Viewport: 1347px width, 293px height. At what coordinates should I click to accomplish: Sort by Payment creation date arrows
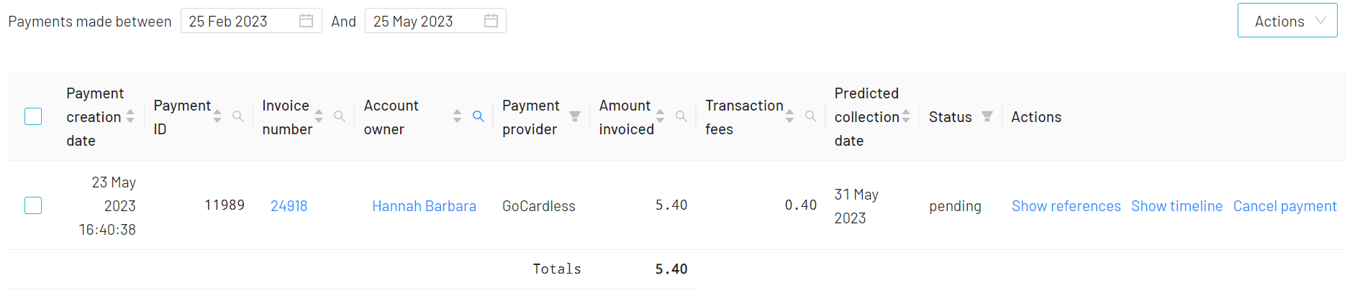click(x=130, y=116)
